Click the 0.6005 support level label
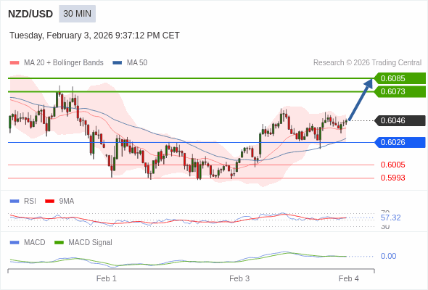The width and height of the screenshot is (428, 290). [x=392, y=165]
